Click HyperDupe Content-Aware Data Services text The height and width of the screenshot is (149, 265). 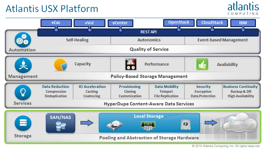[x=149, y=104]
